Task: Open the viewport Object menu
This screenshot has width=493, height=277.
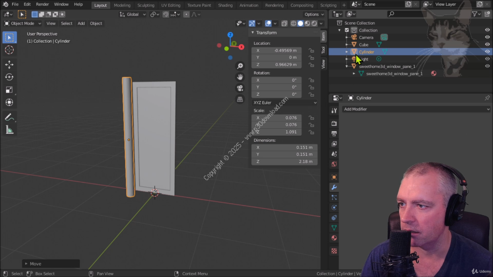Action: tap(96, 23)
